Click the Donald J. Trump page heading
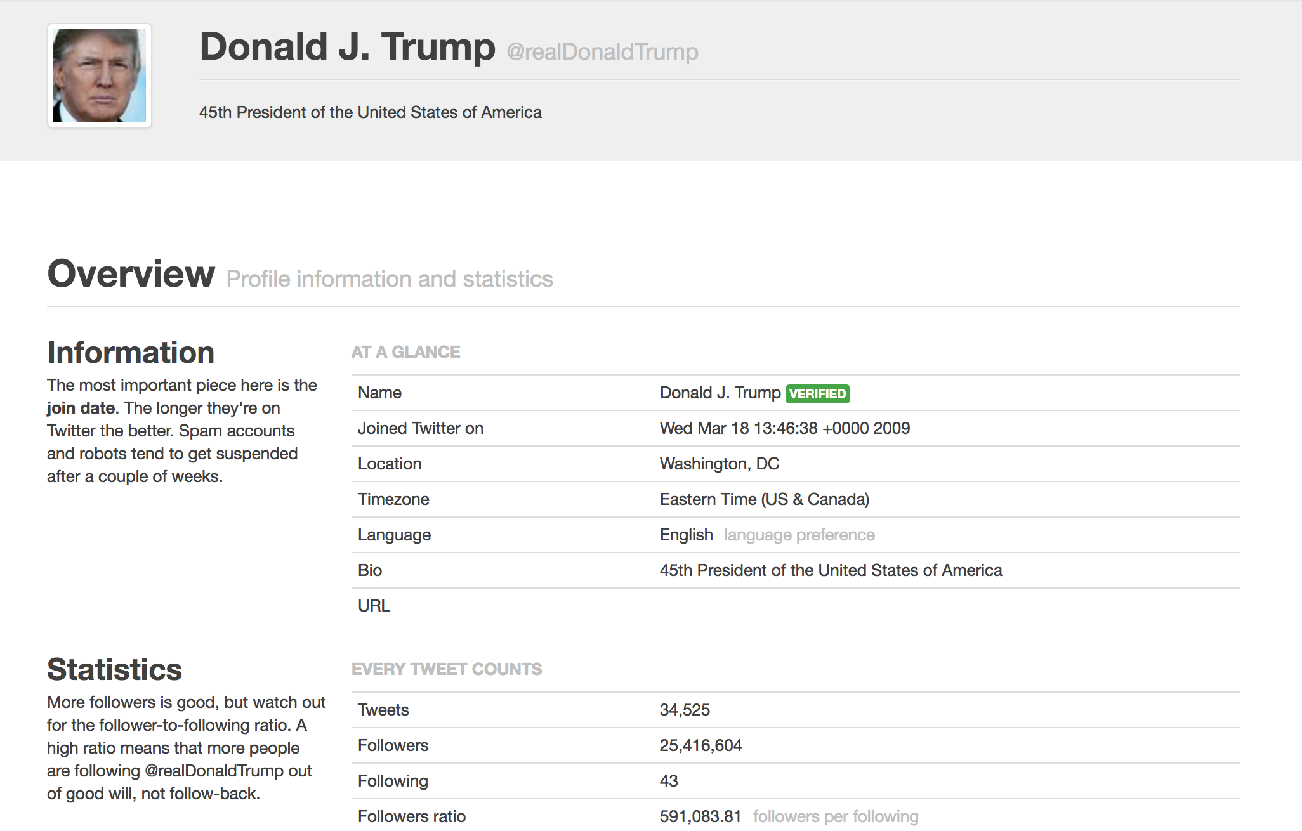Image resolution: width=1302 pixels, height=831 pixels. pos(347,47)
